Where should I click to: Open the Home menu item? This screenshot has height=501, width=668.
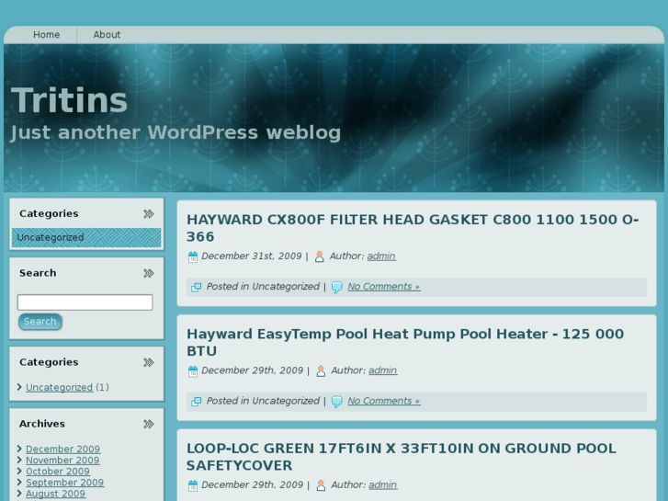pyautogui.click(x=47, y=35)
